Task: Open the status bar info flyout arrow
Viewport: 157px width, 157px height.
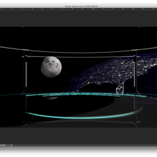Action: coord(12,145)
